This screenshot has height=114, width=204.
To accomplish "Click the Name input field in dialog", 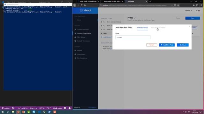I will click(133, 37).
